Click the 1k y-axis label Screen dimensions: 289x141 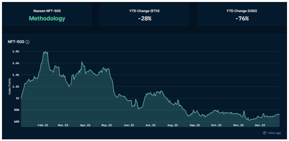17,98
